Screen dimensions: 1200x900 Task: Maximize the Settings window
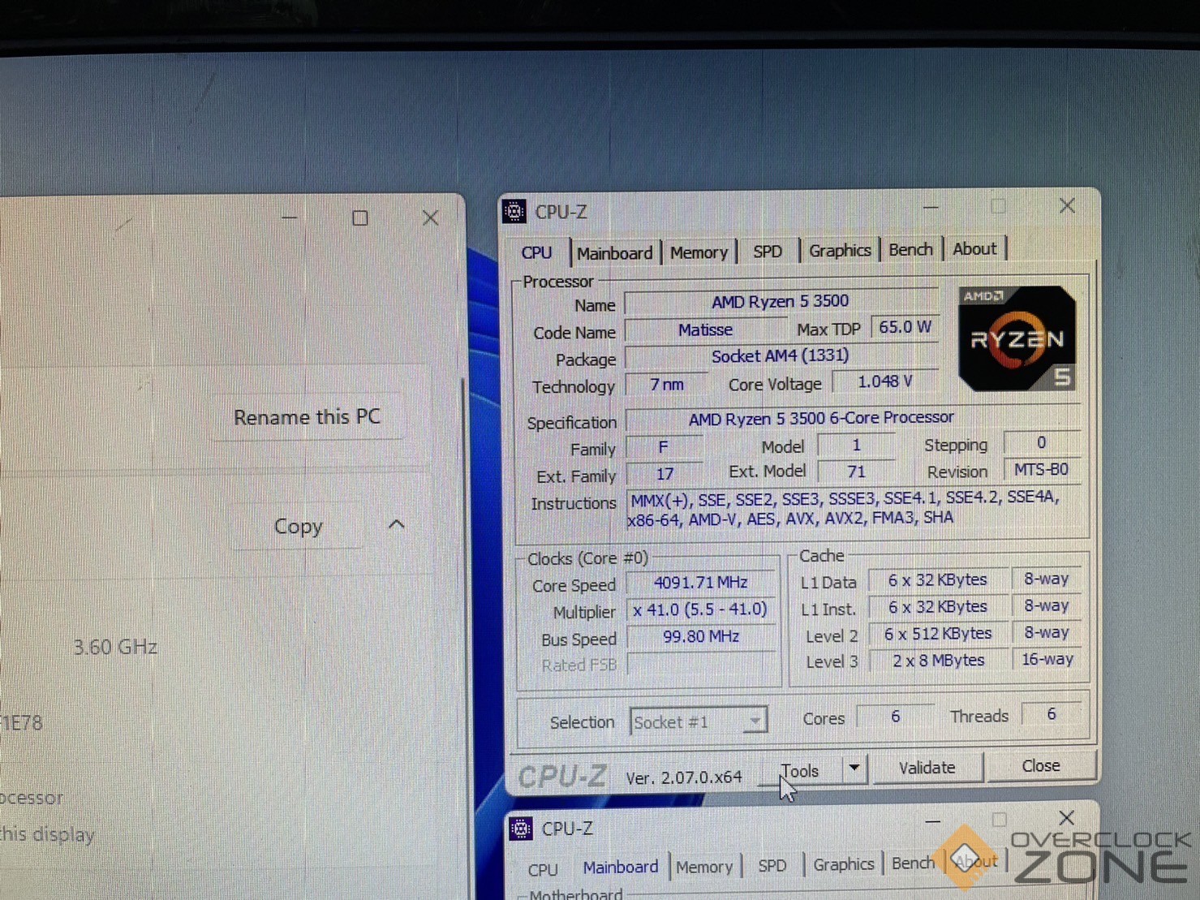(360, 218)
